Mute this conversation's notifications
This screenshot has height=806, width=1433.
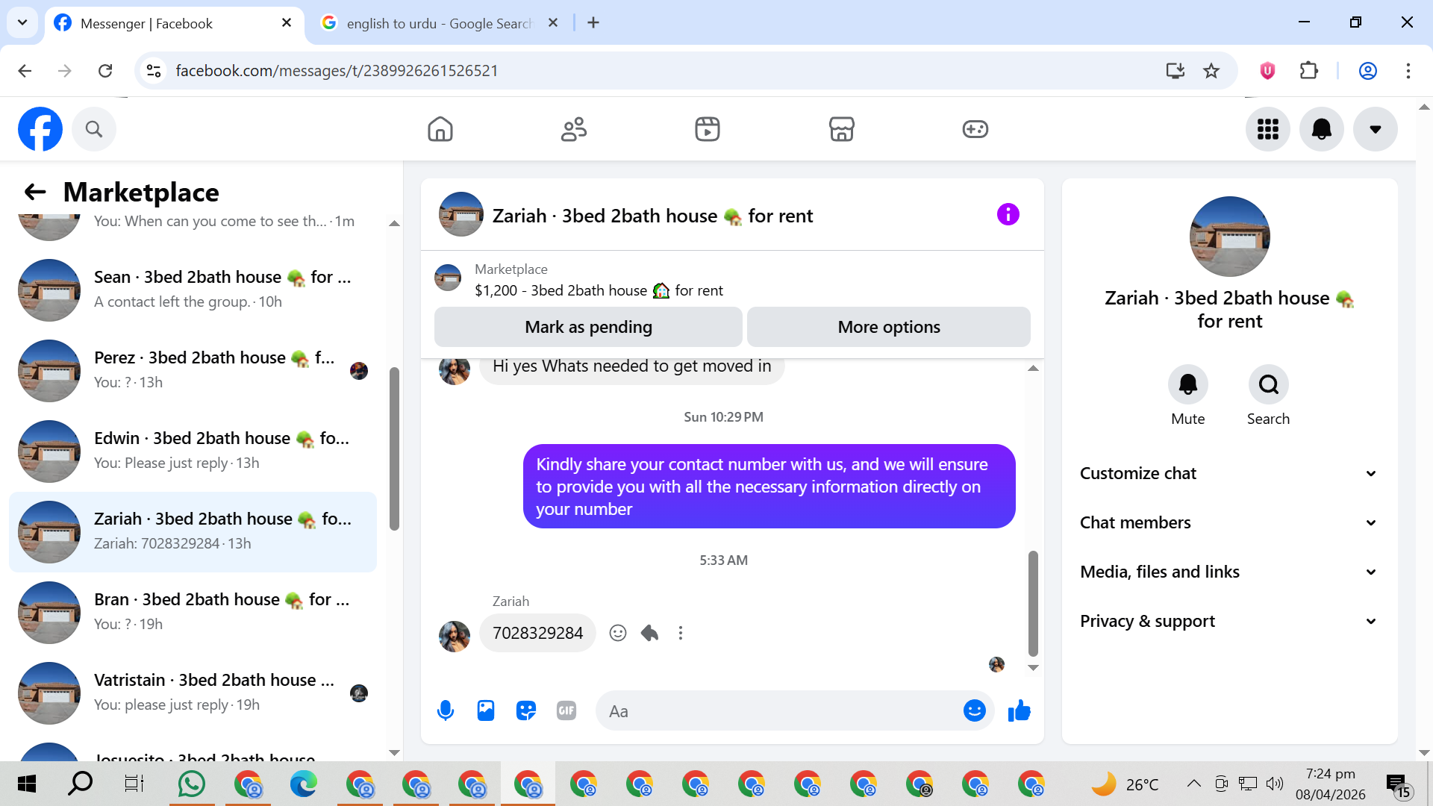[x=1187, y=385]
